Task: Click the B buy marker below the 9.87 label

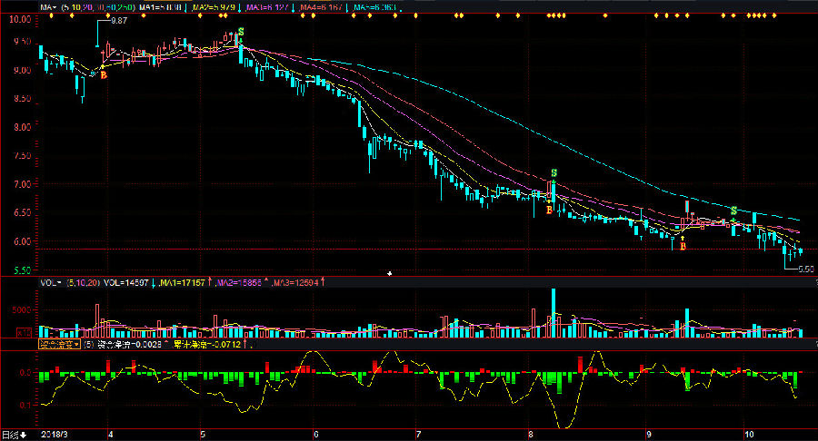Action: pos(103,75)
